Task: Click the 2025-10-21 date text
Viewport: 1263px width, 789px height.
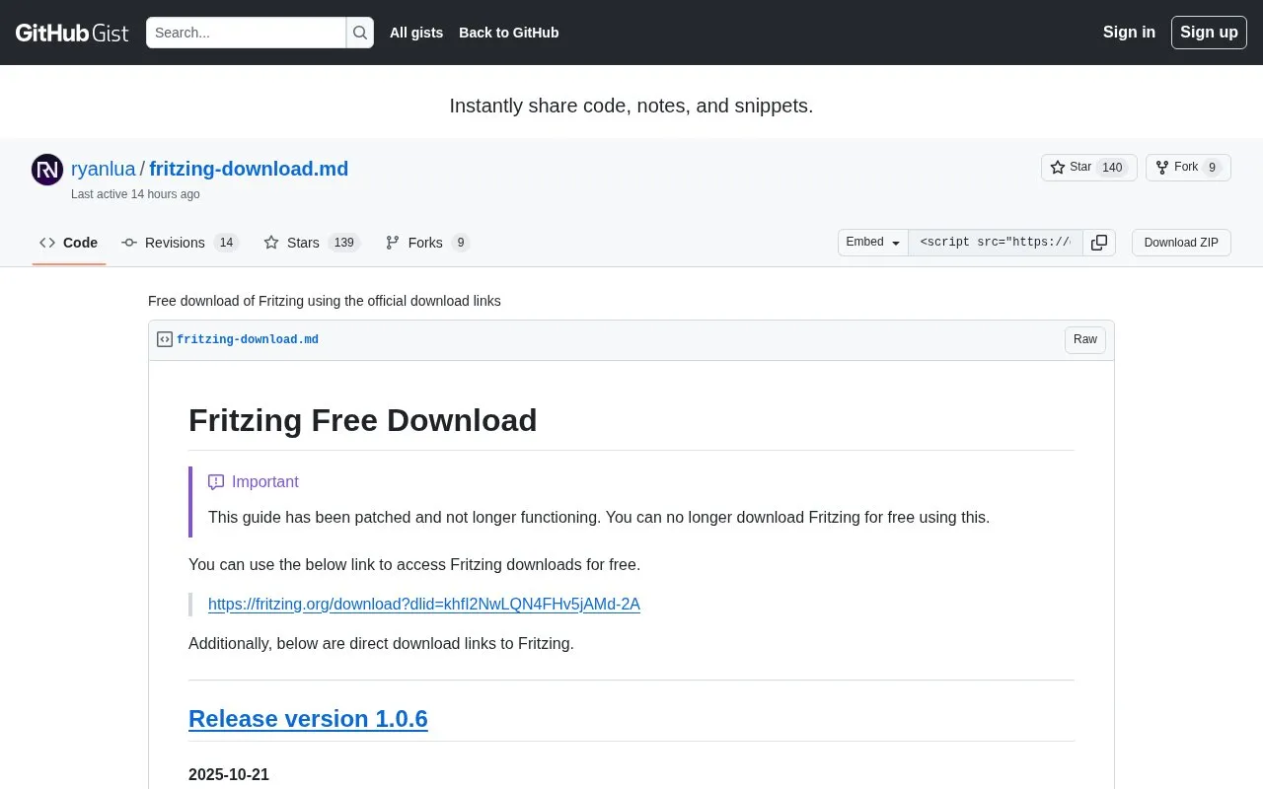Action: (229, 774)
